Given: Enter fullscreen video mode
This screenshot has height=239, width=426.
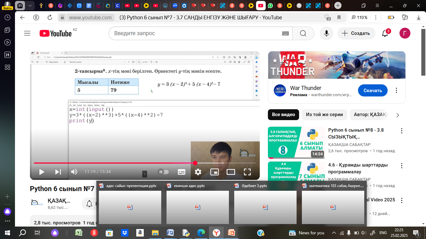Looking at the screenshot, I should pos(247,172).
